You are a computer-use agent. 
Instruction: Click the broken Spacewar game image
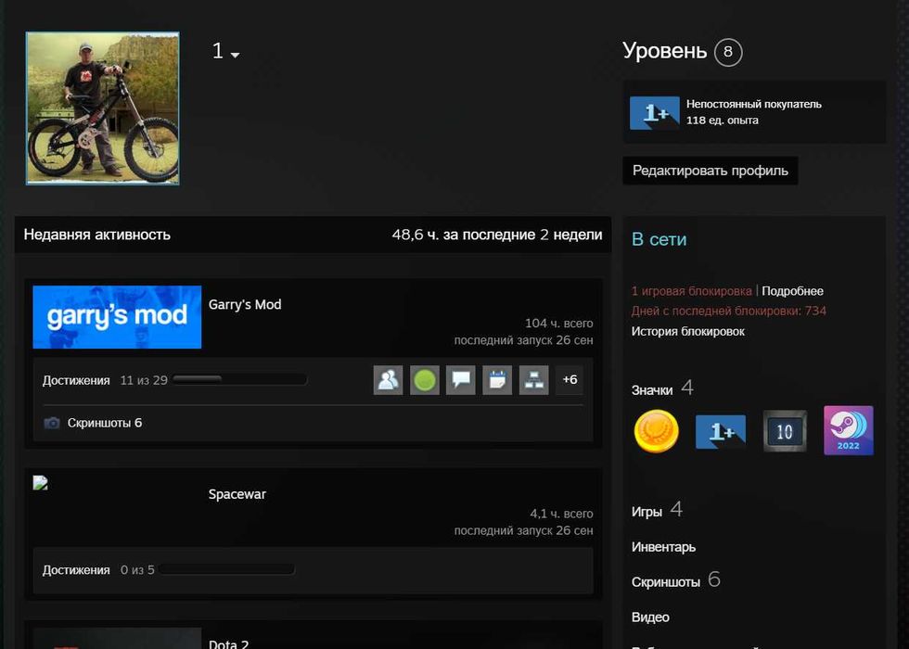40,483
